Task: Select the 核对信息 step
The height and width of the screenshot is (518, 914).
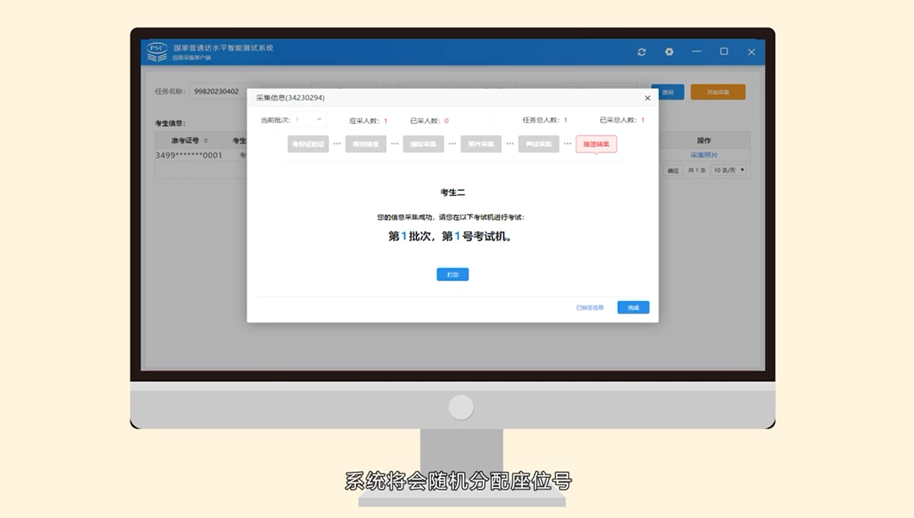Action: click(365, 144)
